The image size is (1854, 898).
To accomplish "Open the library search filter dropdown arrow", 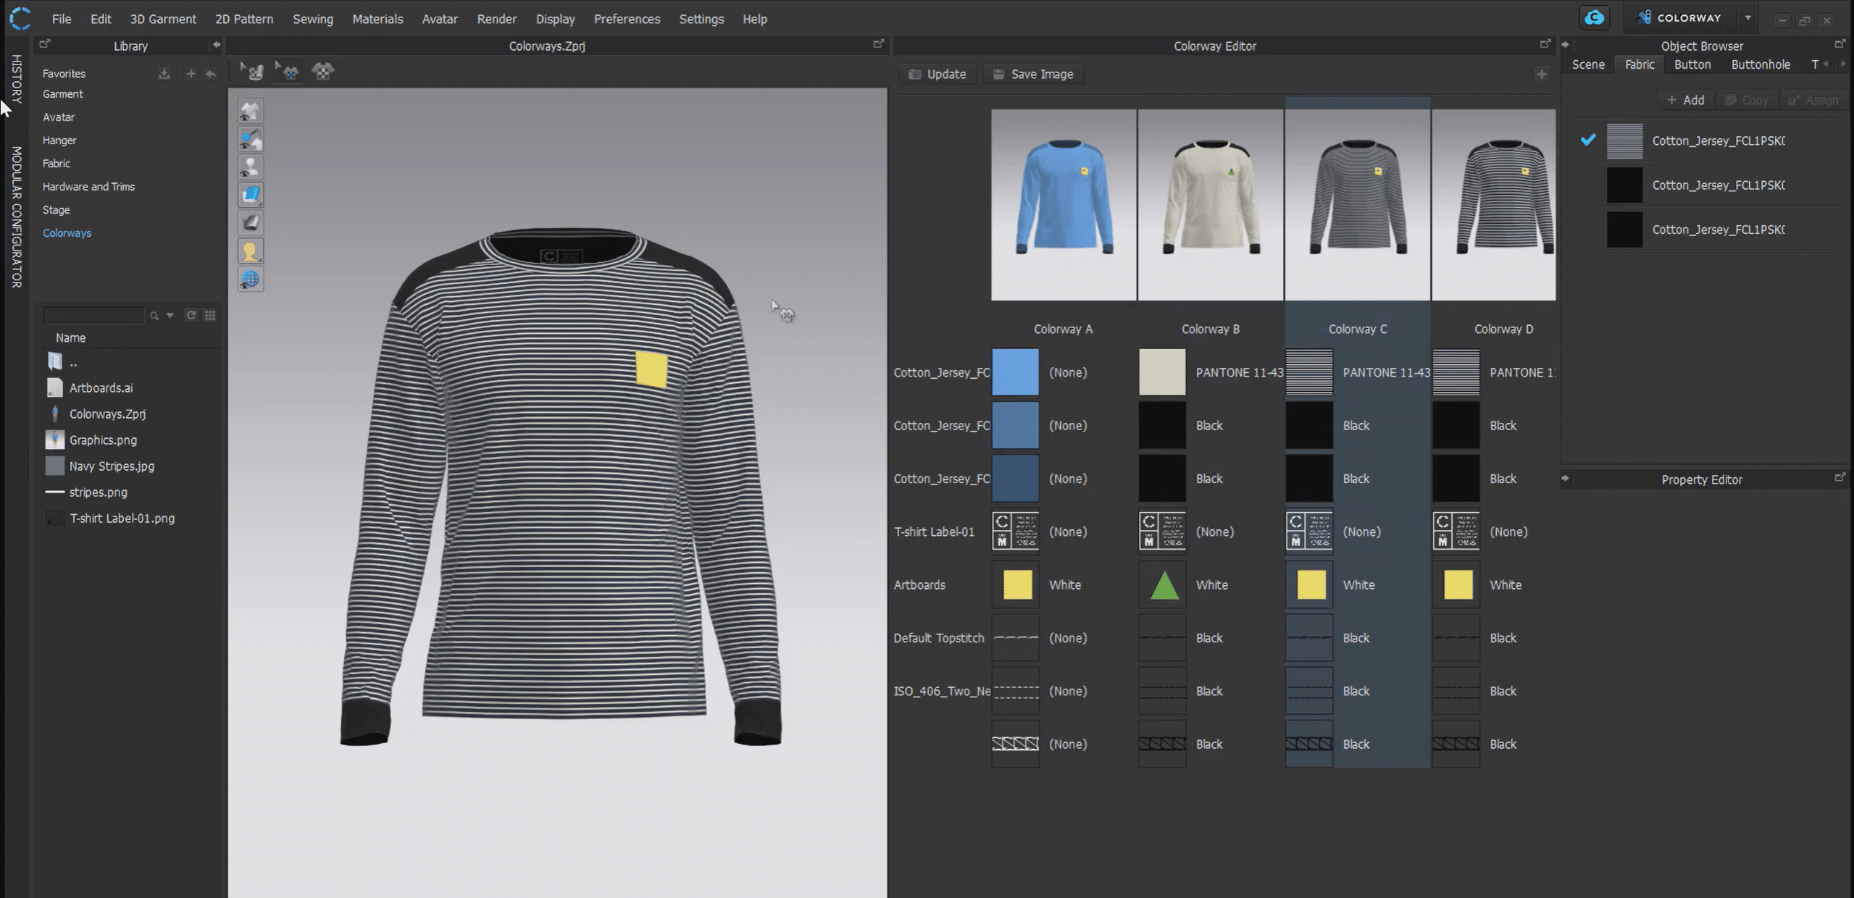I will coord(170,315).
